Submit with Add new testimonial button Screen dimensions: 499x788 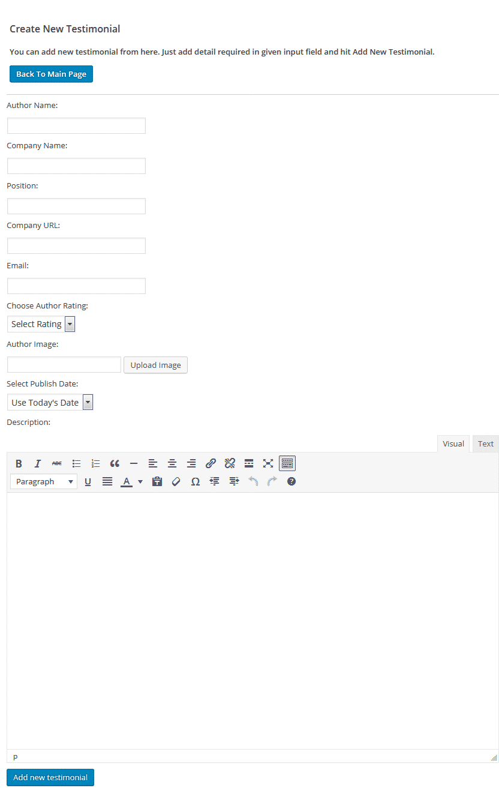click(50, 777)
